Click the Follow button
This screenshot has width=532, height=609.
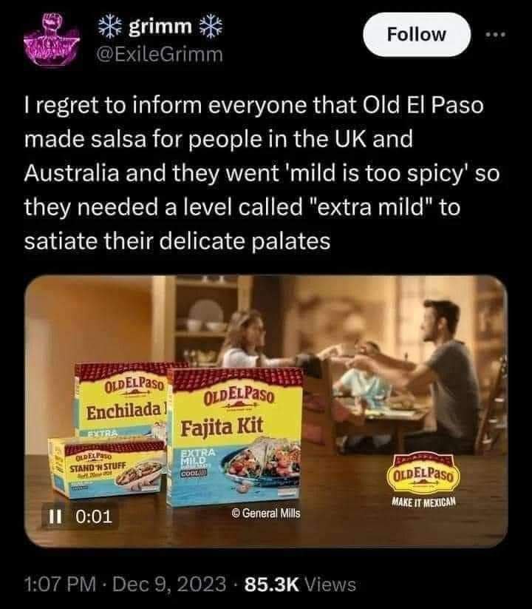pos(417,35)
